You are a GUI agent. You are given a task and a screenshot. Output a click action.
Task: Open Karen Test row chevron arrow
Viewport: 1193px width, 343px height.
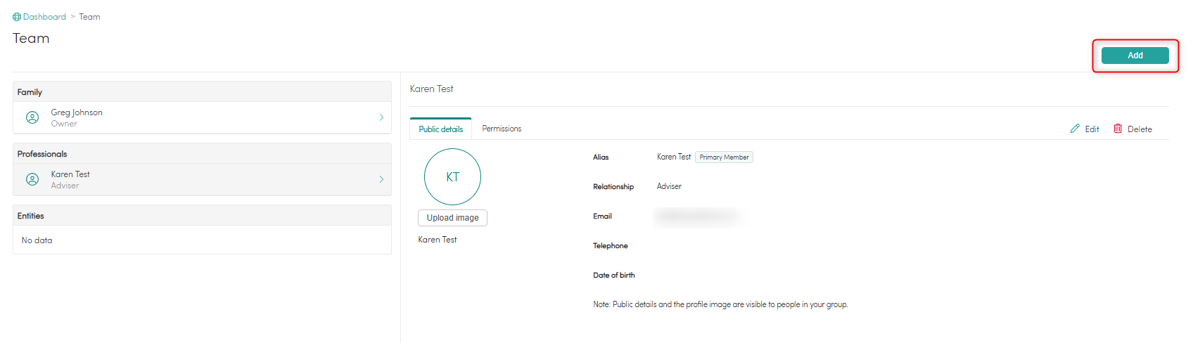pos(381,180)
